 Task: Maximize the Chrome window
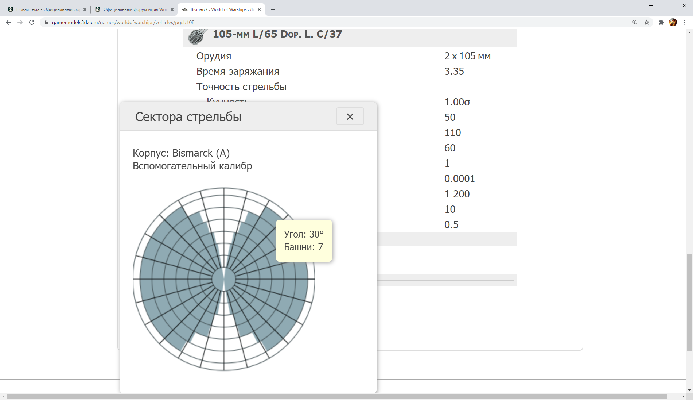(x=667, y=5)
